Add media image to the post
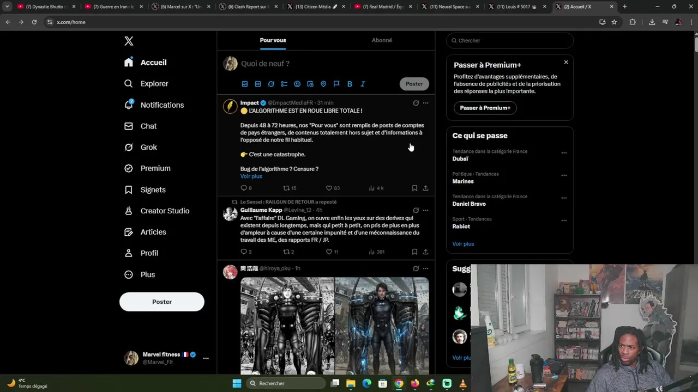 coord(245,84)
